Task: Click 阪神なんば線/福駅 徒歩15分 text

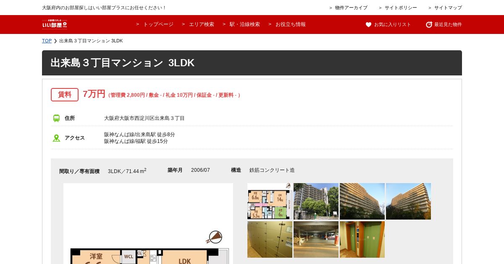Action: pos(136,141)
